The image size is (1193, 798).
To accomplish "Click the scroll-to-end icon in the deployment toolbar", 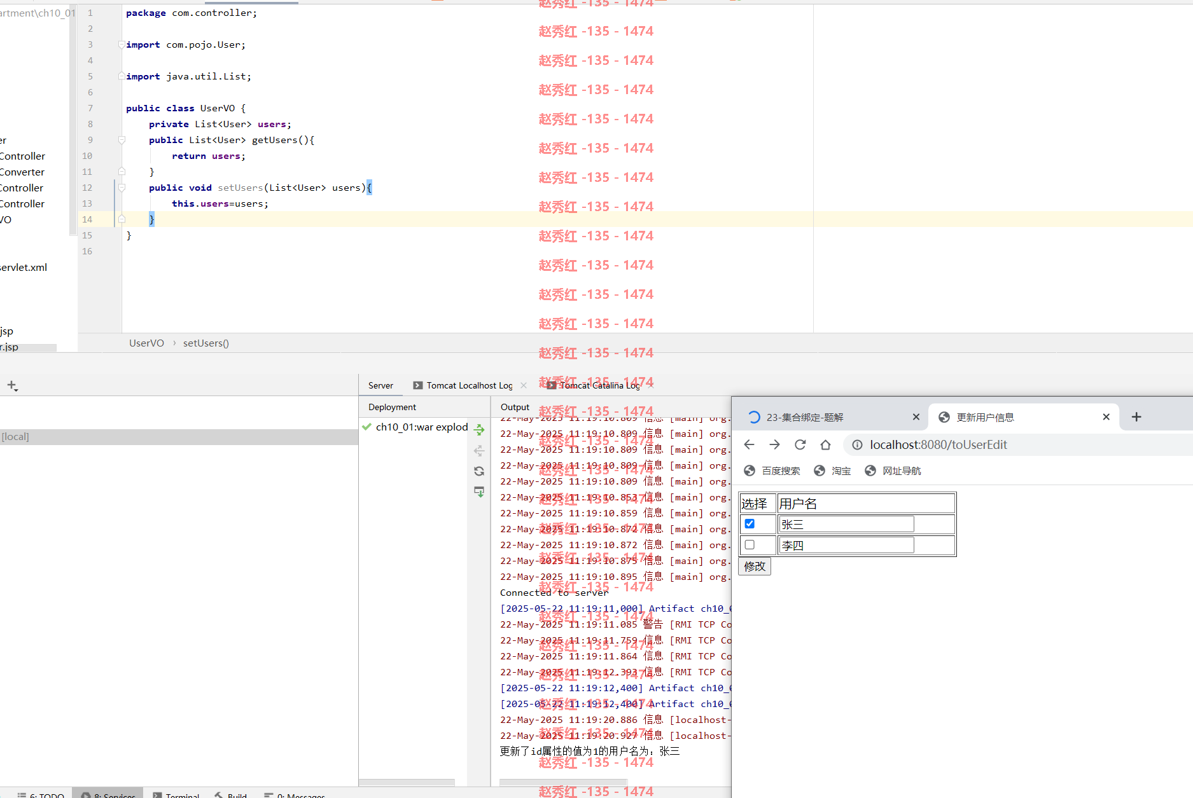I will 479,492.
